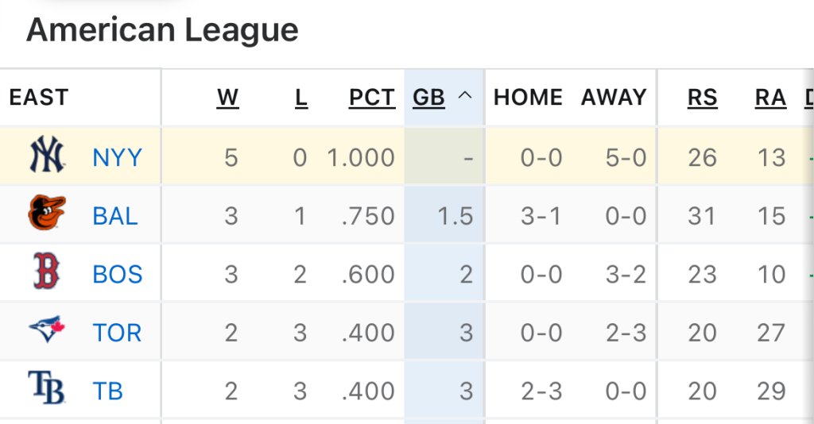
Task: Click the HOME column header
Action: pyautogui.click(x=528, y=98)
